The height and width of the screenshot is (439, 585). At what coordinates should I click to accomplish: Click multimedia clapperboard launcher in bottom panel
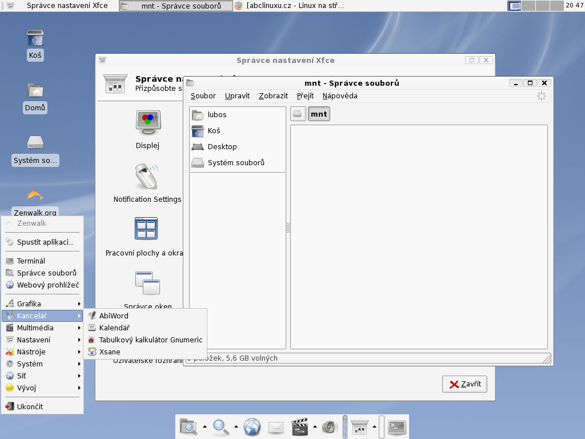click(x=299, y=426)
